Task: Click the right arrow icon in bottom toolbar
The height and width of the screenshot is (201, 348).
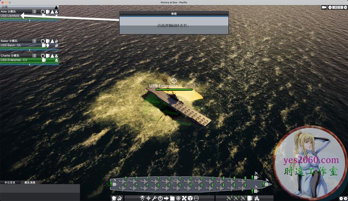Action: click(167, 198)
